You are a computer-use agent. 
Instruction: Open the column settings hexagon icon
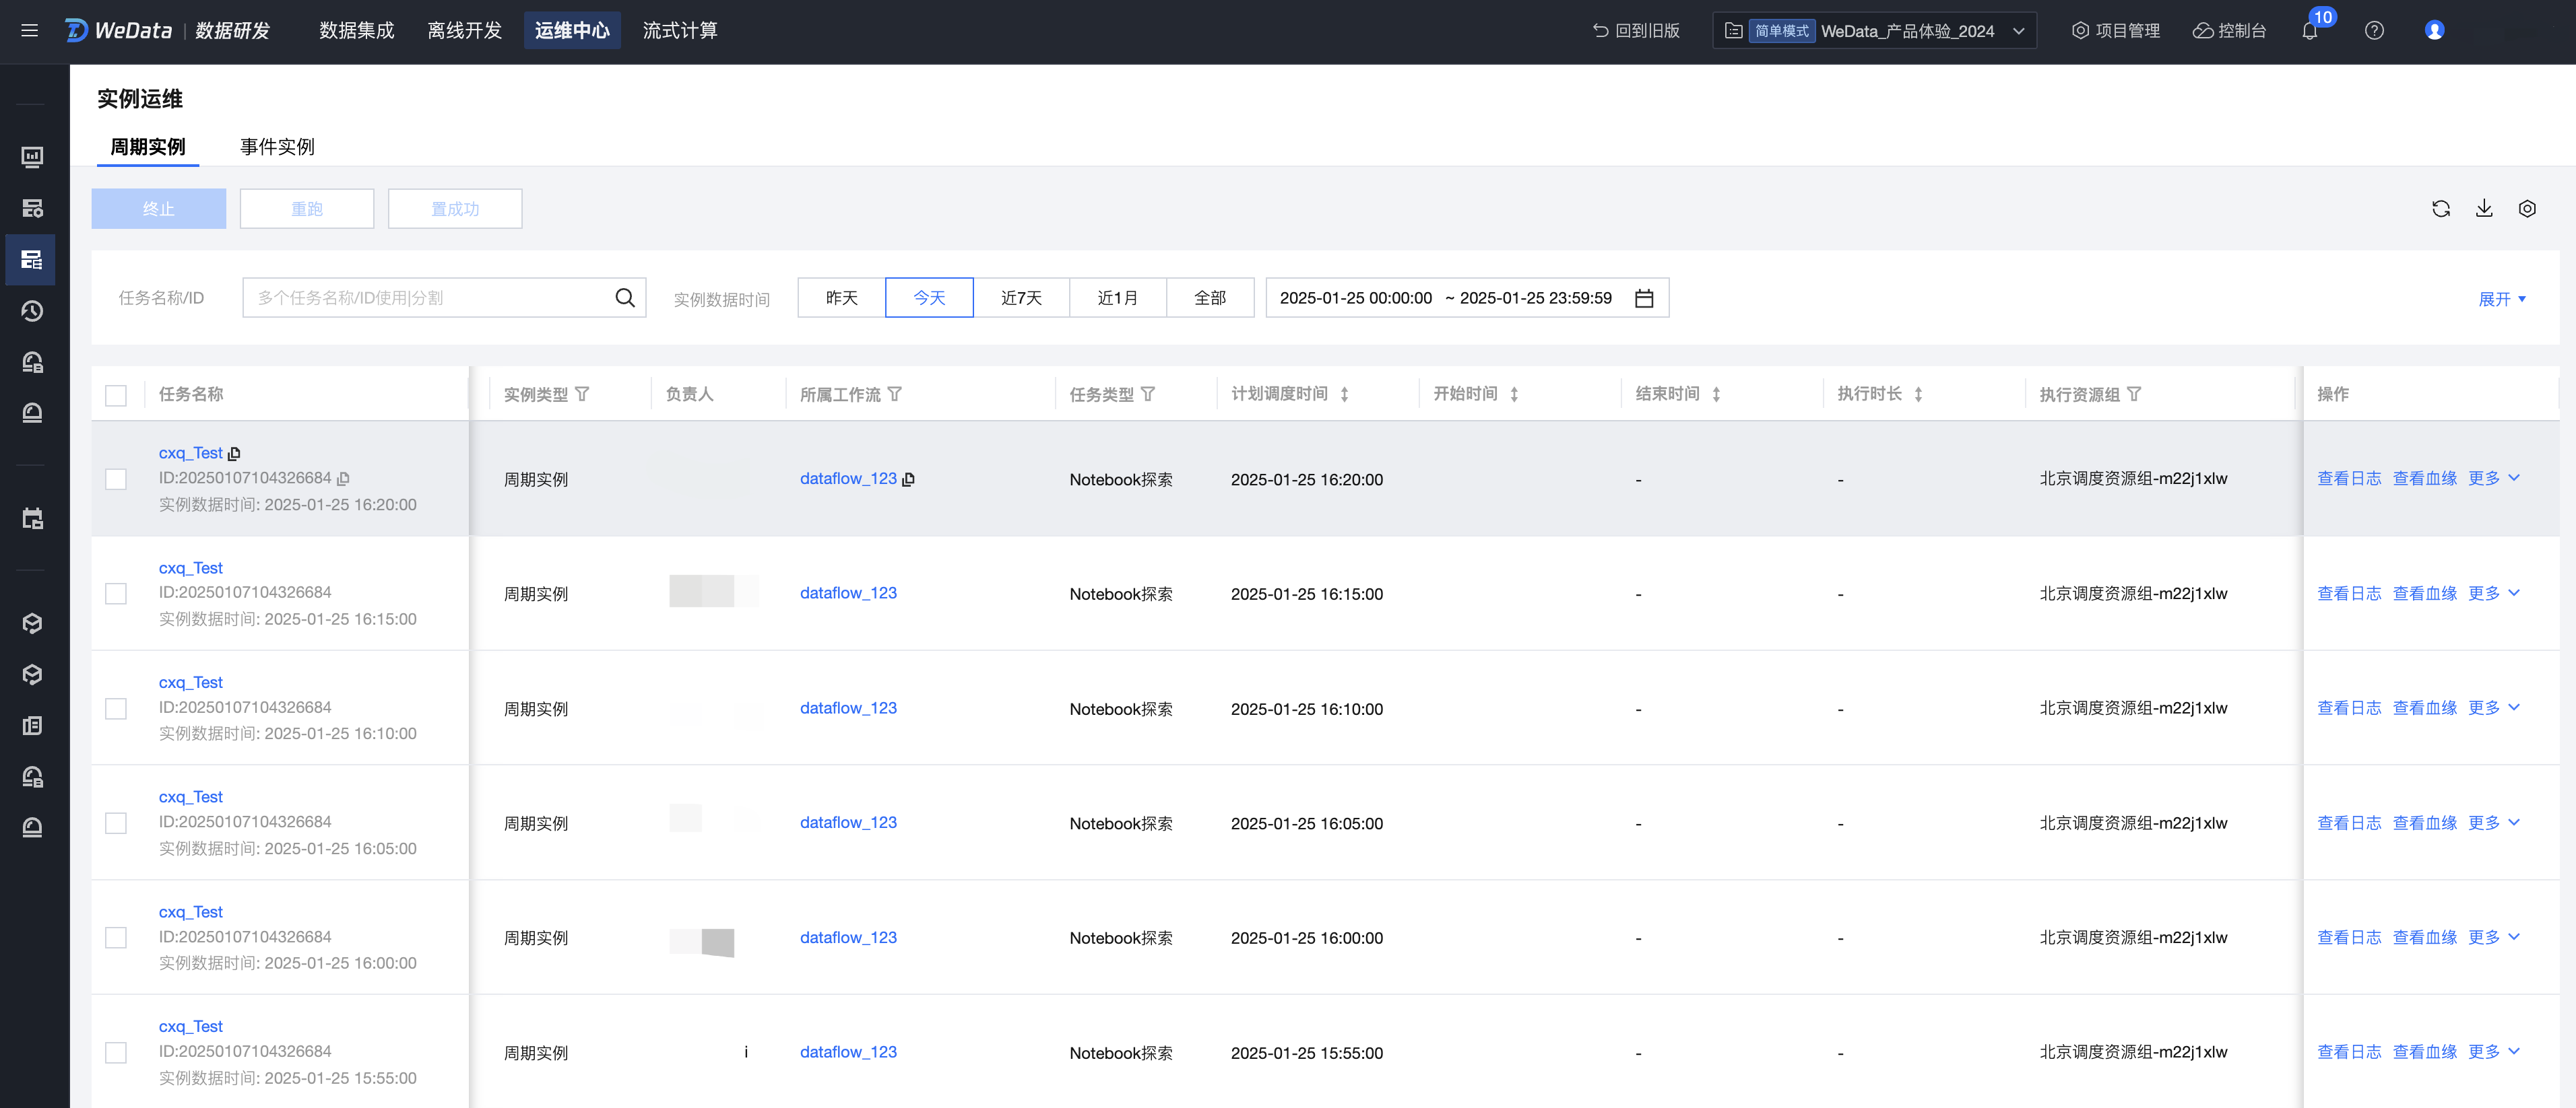click(2526, 209)
